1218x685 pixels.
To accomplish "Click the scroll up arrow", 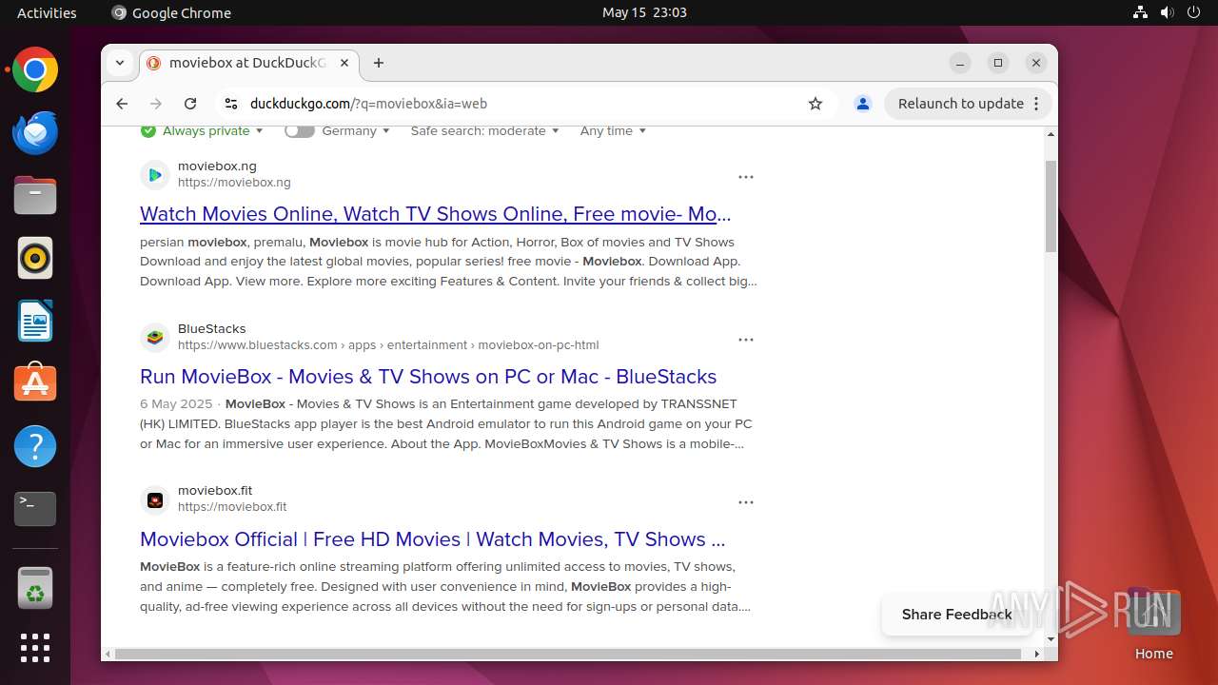I will (x=1051, y=134).
